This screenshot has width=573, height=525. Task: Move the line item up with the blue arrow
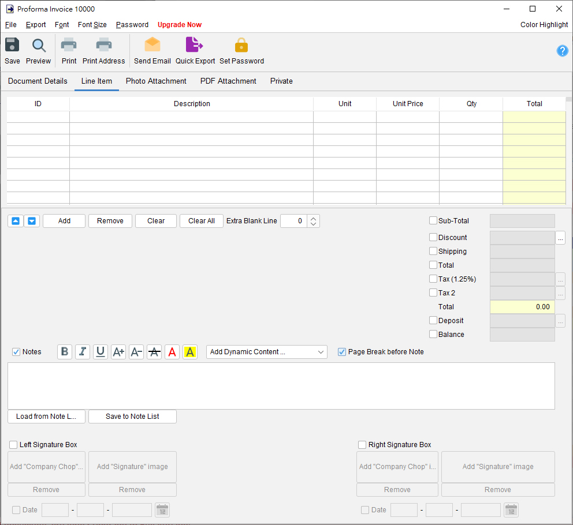tap(16, 221)
